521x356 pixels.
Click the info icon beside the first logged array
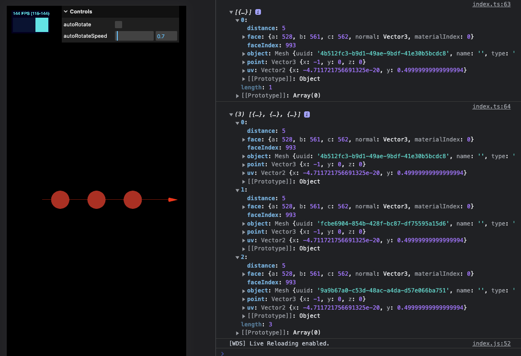[258, 12]
